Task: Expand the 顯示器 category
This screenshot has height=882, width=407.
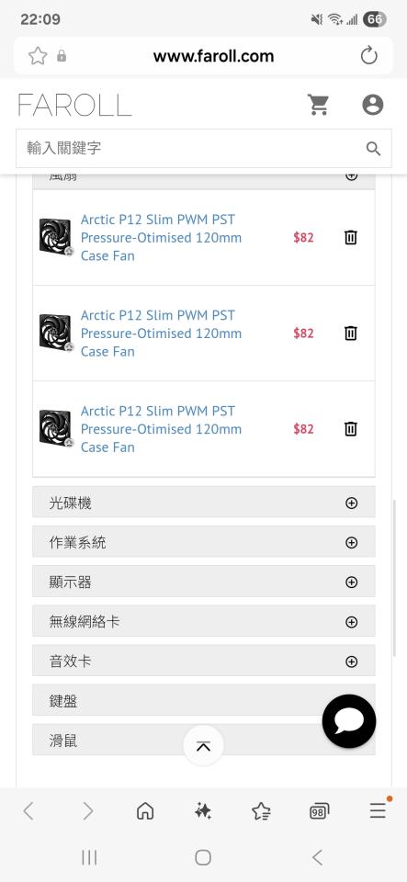Action: click(204, 582)
